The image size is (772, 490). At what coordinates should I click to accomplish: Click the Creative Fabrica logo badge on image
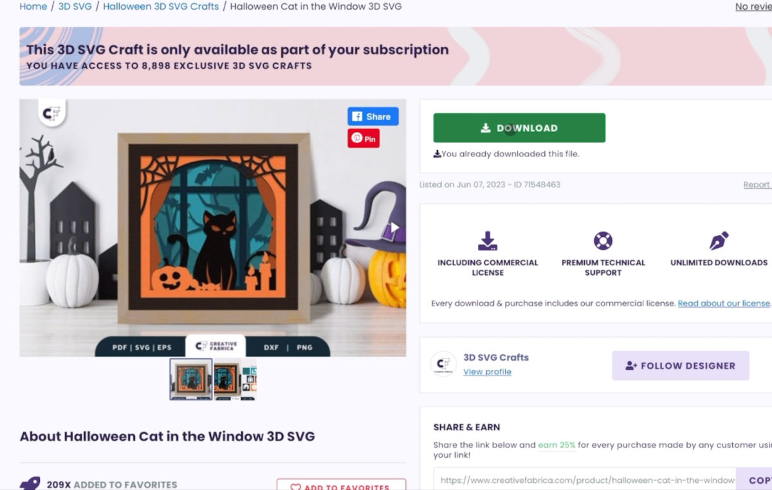51,113
